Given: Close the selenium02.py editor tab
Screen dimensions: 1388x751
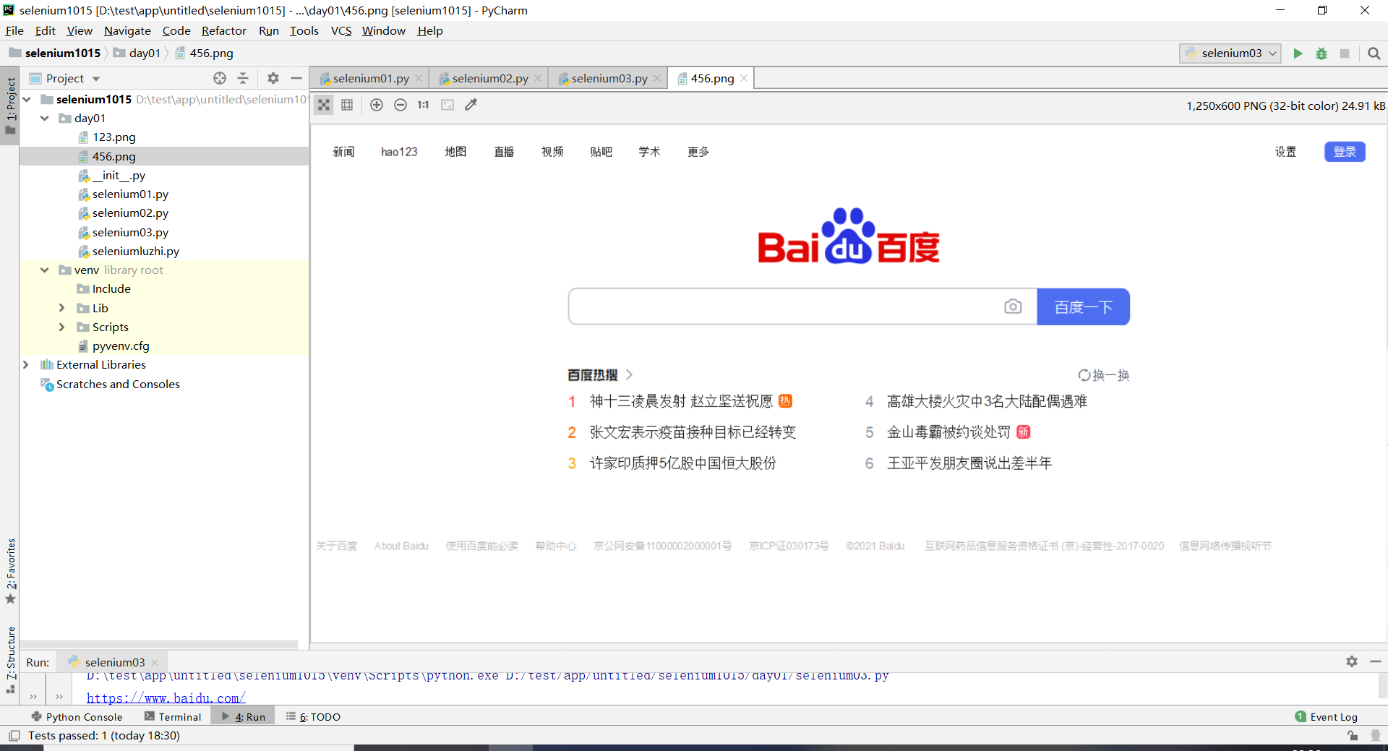Looking at the screenshot, I should click(x=538, y=78).
